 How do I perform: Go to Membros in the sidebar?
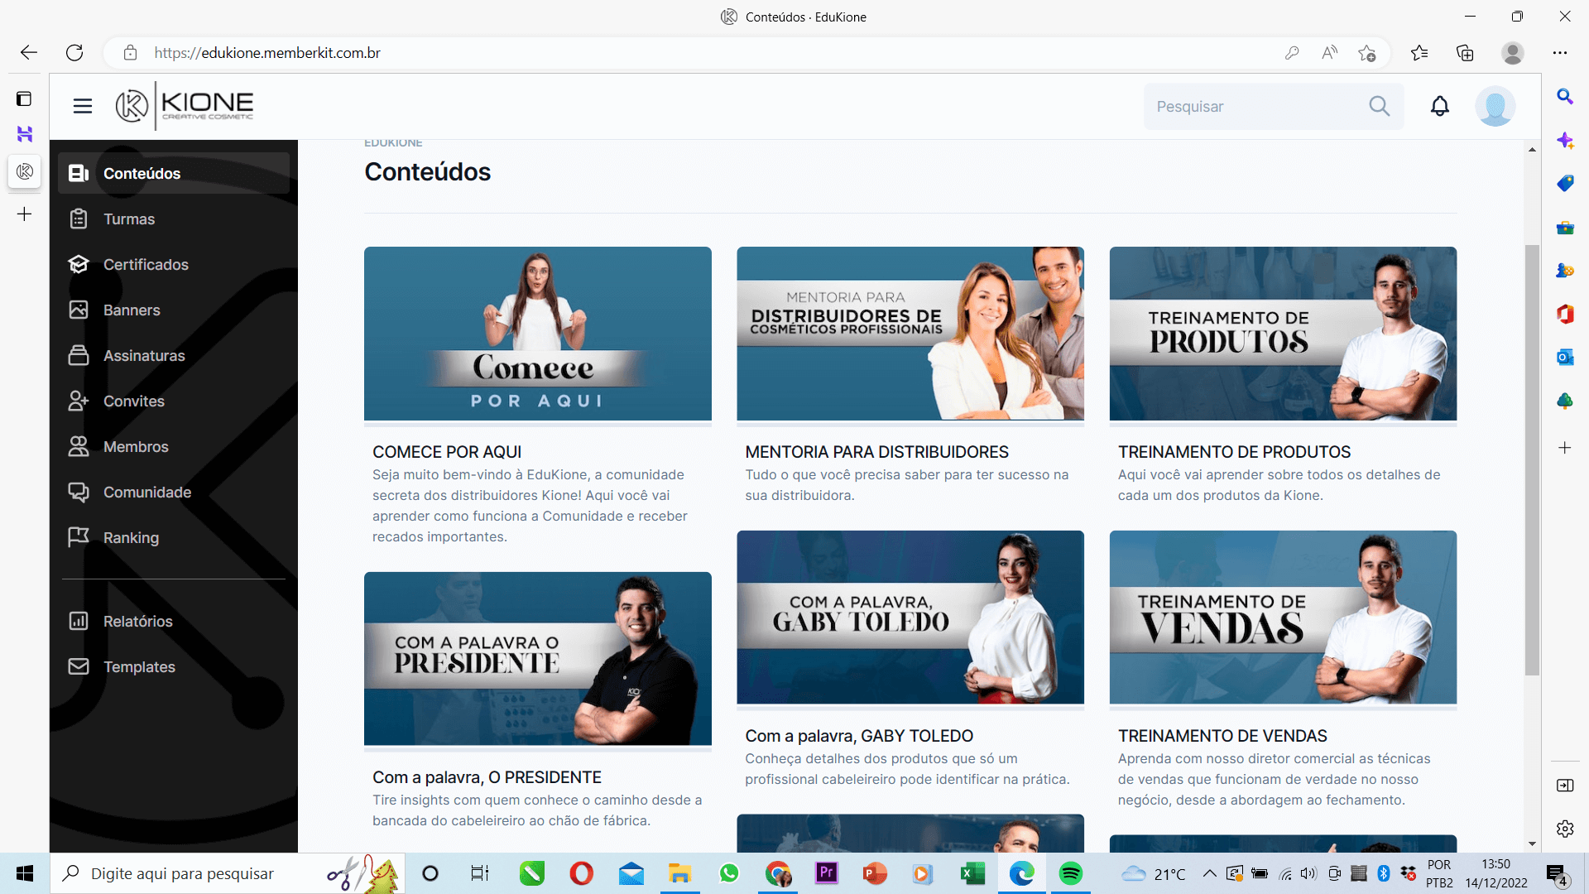tap(136, 447)
